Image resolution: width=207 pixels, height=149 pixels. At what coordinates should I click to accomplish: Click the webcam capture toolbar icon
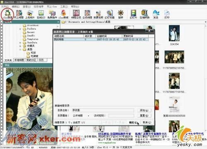(98, 14)
